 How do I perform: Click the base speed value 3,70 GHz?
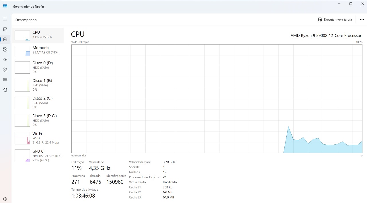(169, 162)
